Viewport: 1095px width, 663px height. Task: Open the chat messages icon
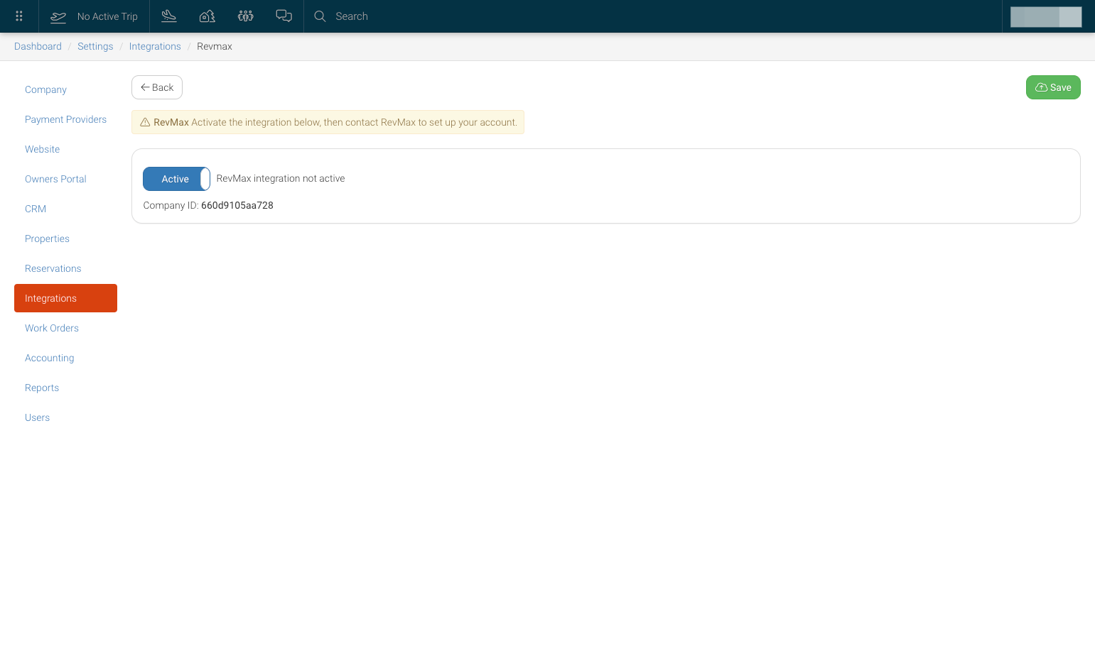(284, 16)
